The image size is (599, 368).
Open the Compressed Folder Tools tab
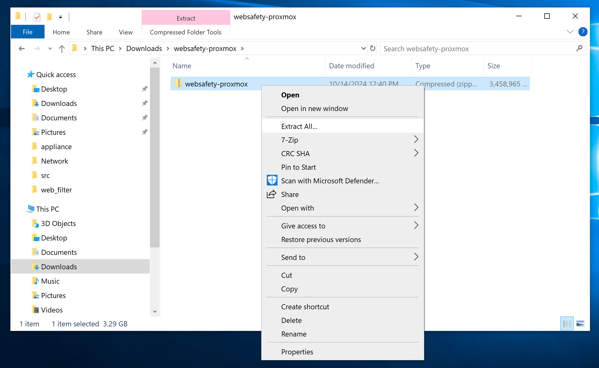click(x=186, y=32)
